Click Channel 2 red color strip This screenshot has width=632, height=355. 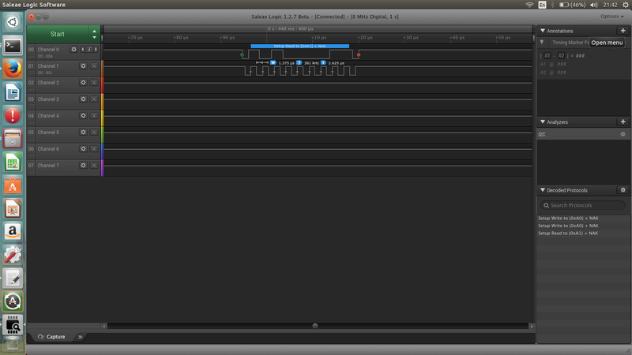103,85
